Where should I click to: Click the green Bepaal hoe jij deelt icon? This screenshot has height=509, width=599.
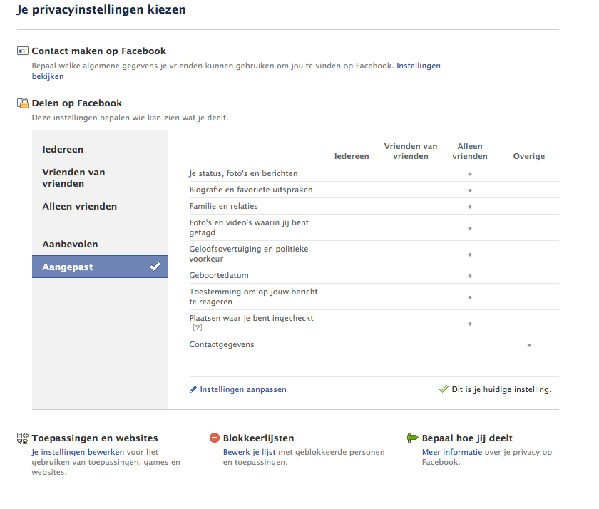pyautogui.click(x=413, y=438)
